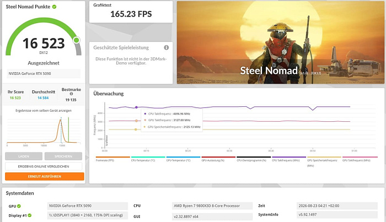Click the green validation check next to Steel Nomad Punkte
The image size is (386, 222).
55,7
